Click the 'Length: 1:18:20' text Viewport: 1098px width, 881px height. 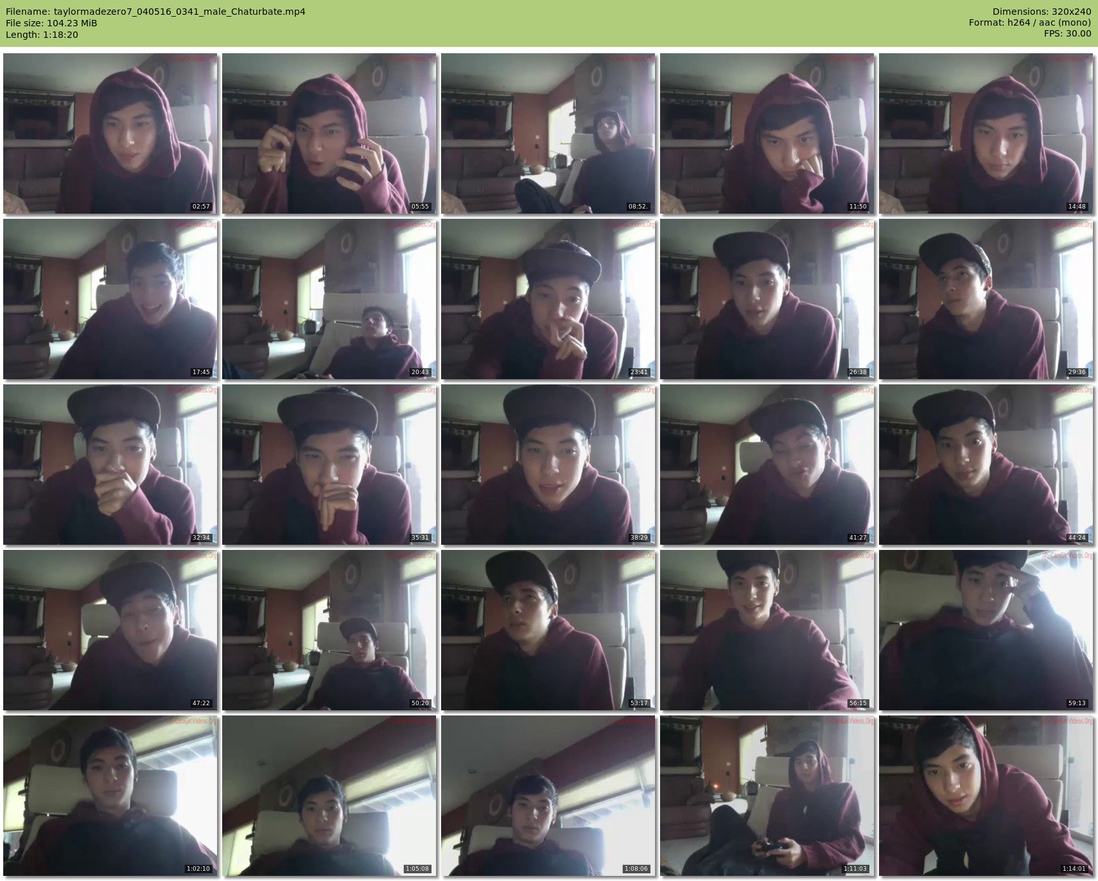pyautogui.click(x=42, y=35)
